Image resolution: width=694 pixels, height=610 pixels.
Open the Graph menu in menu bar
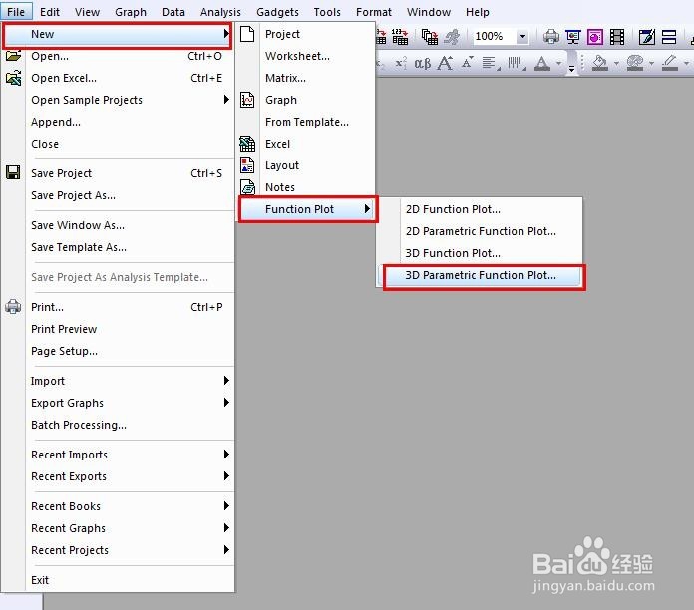coord(131,12)
